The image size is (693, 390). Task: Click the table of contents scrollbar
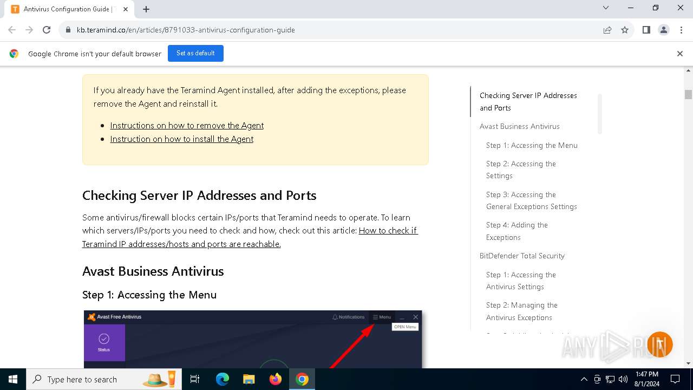tap(600, 114)
